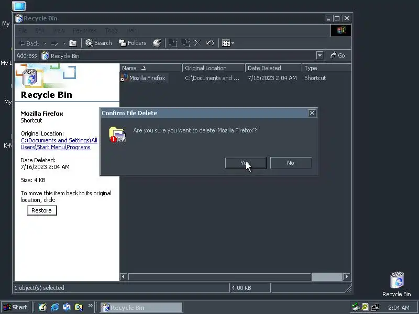Screen dimensions: 419x314
Task: Click the 'Shortcut' type cell
Action: [x=315, y=78]
